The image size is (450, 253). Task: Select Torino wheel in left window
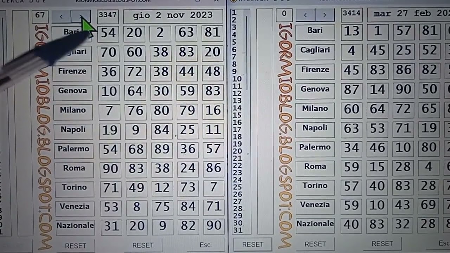pos(74,188)
